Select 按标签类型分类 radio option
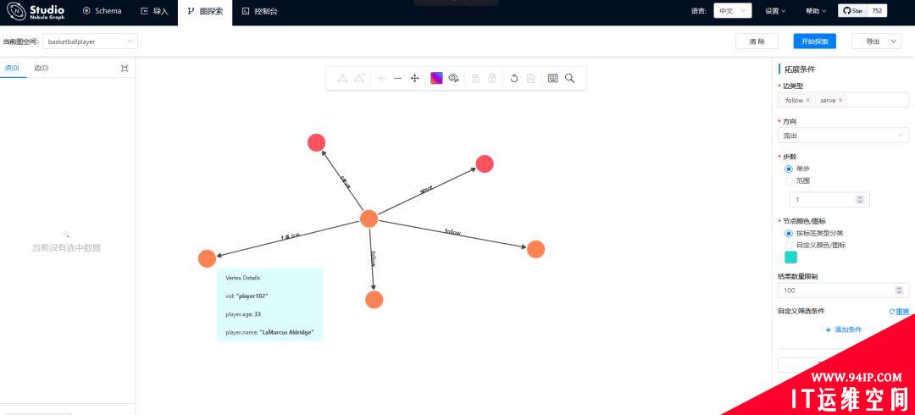 pyautogui.click(x=789, y=233)
